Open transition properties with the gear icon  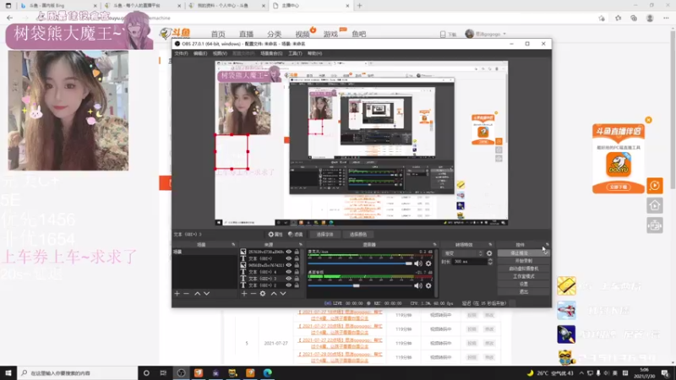(x=489, y=253)
